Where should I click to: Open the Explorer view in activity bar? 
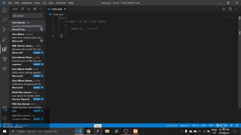click(5, 10)
